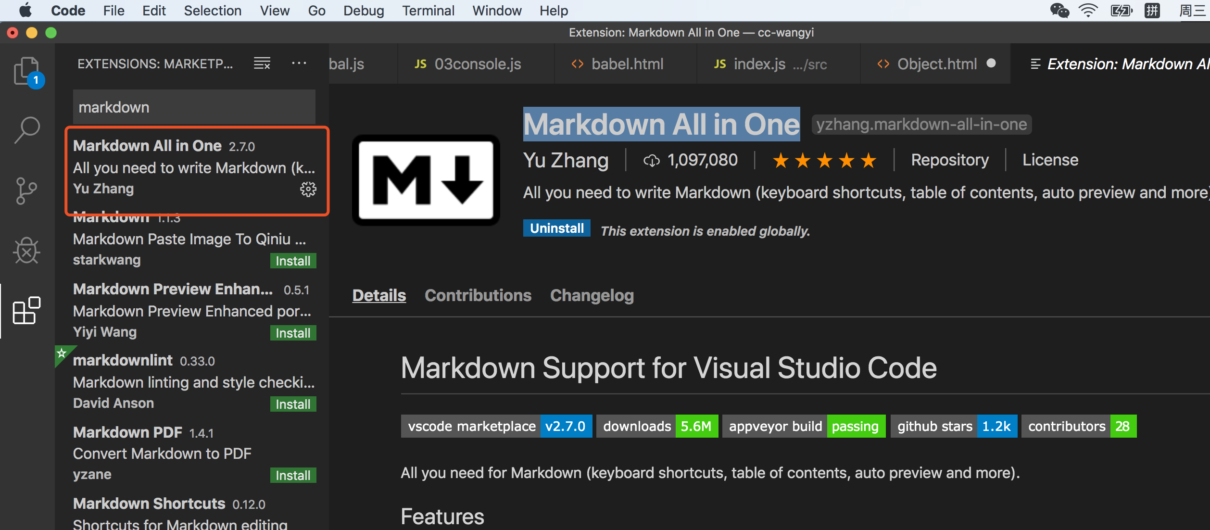
Task: Click the Uninstall button
Action: pos(556,228)
